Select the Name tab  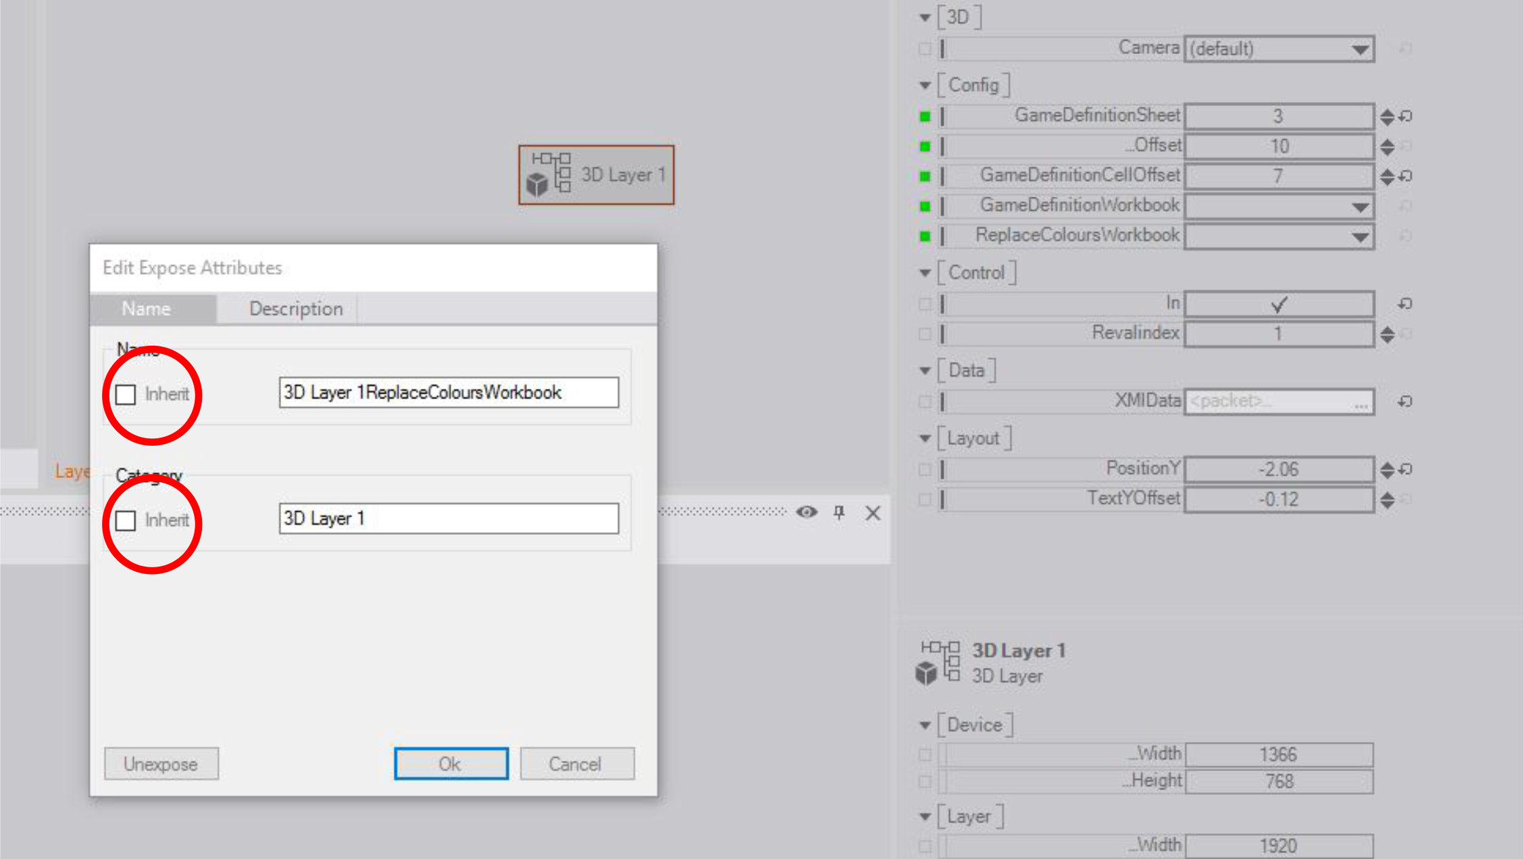click(147, 309)
